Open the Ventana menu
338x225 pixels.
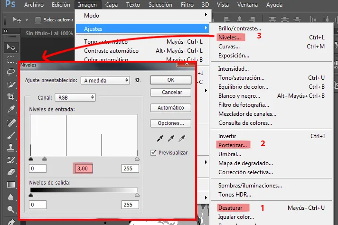click(247, 5)
